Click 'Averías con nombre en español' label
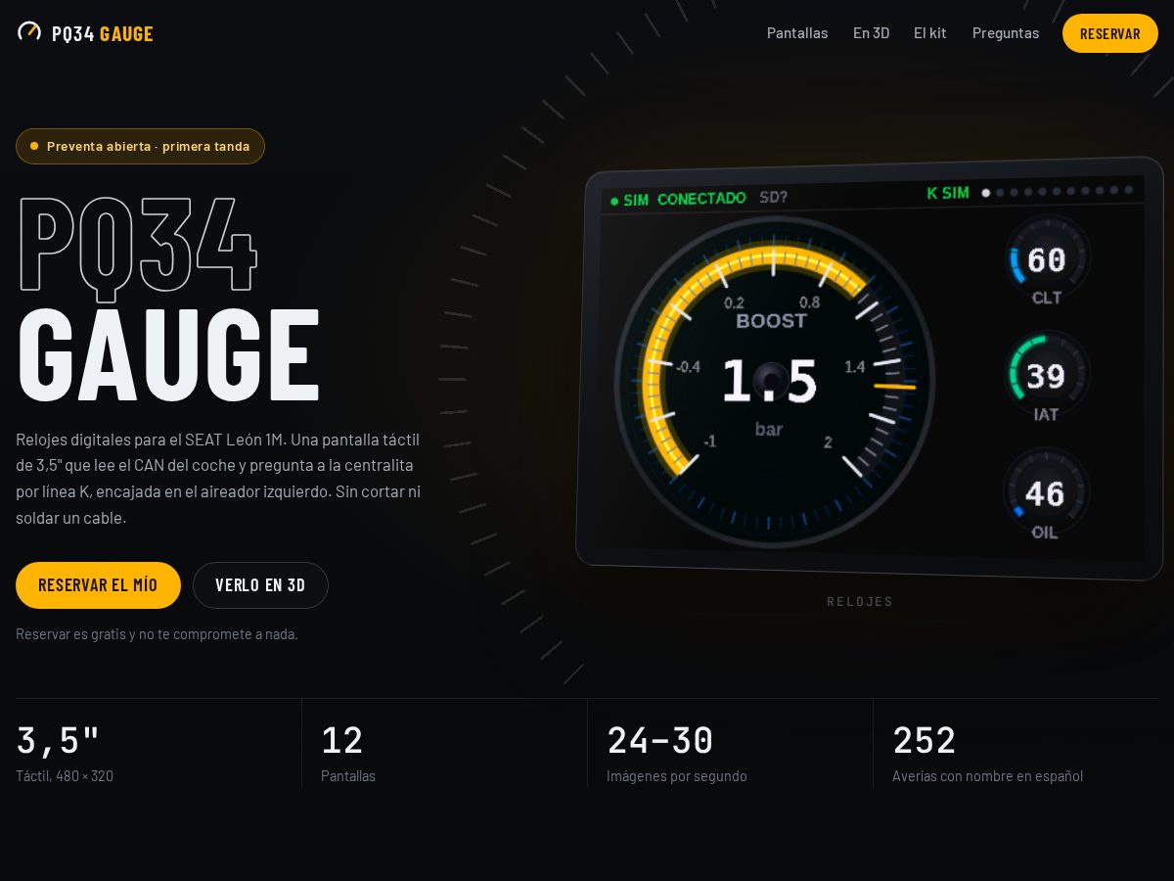 [987, 775]
